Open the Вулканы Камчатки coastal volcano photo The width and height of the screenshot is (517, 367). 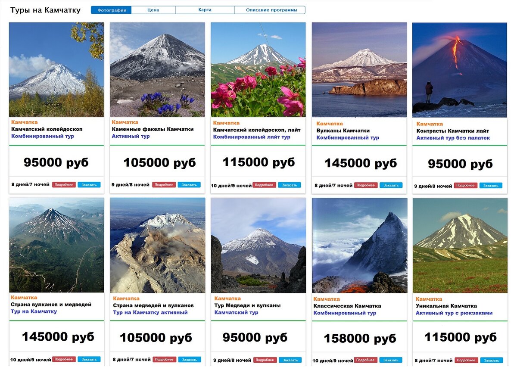pyautogui.click(x=359, y=70)
